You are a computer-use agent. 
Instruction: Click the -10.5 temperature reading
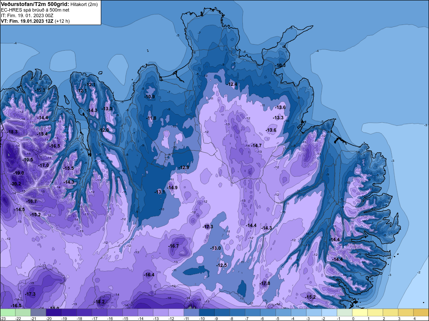27,160
